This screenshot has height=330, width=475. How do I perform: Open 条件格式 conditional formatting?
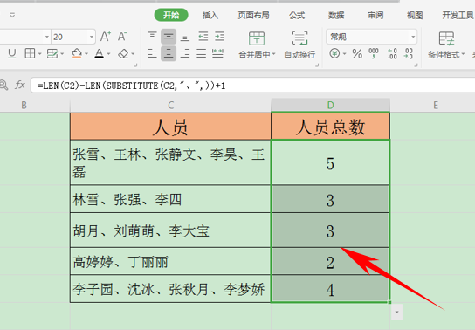click(446, 45)
